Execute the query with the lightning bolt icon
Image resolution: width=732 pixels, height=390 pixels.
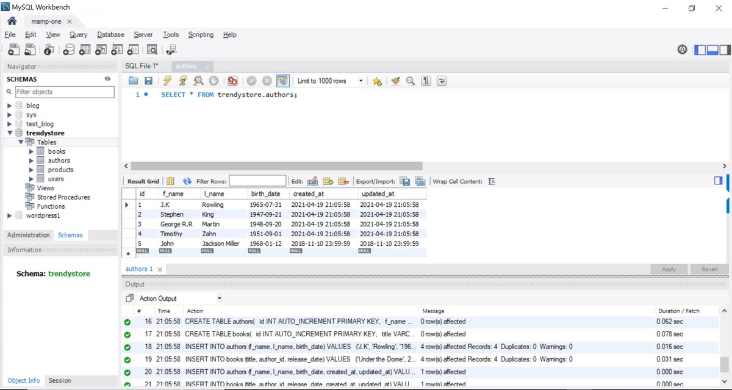167,81
